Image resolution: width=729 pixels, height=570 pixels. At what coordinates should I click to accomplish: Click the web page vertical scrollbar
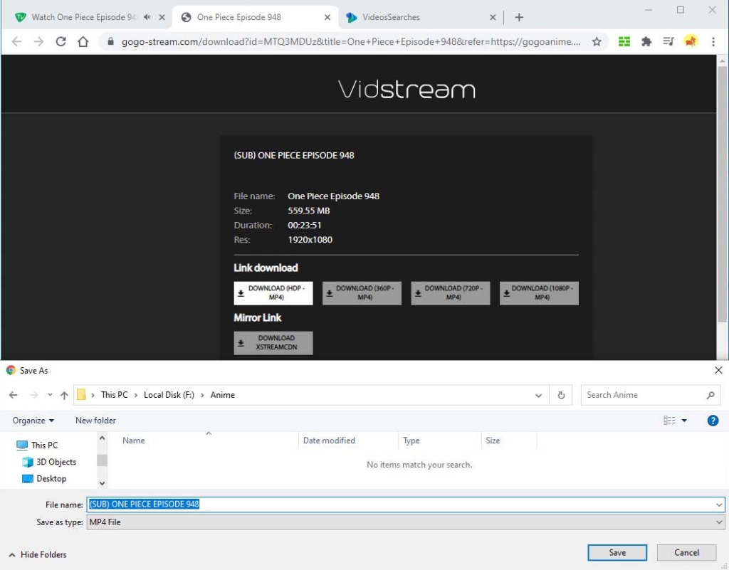[x=722, y=195]
